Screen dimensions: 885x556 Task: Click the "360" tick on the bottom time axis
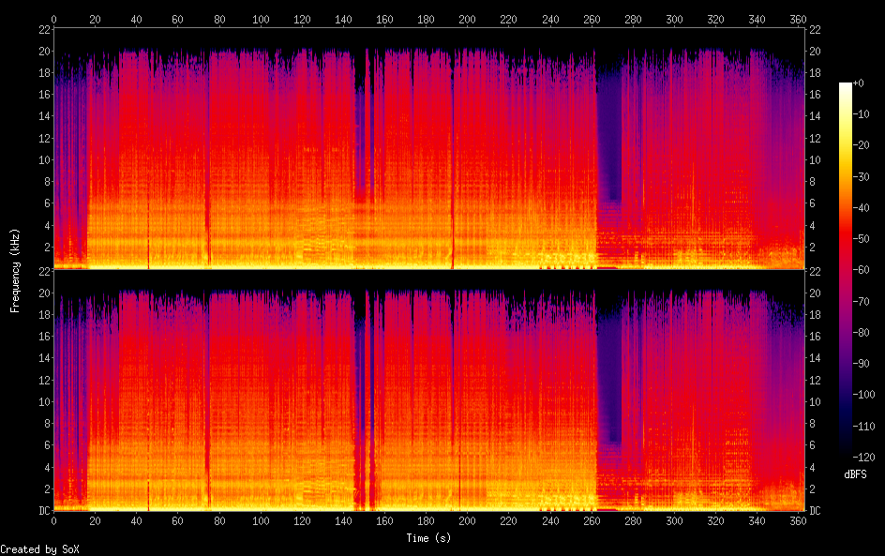[x=798, y=521]
